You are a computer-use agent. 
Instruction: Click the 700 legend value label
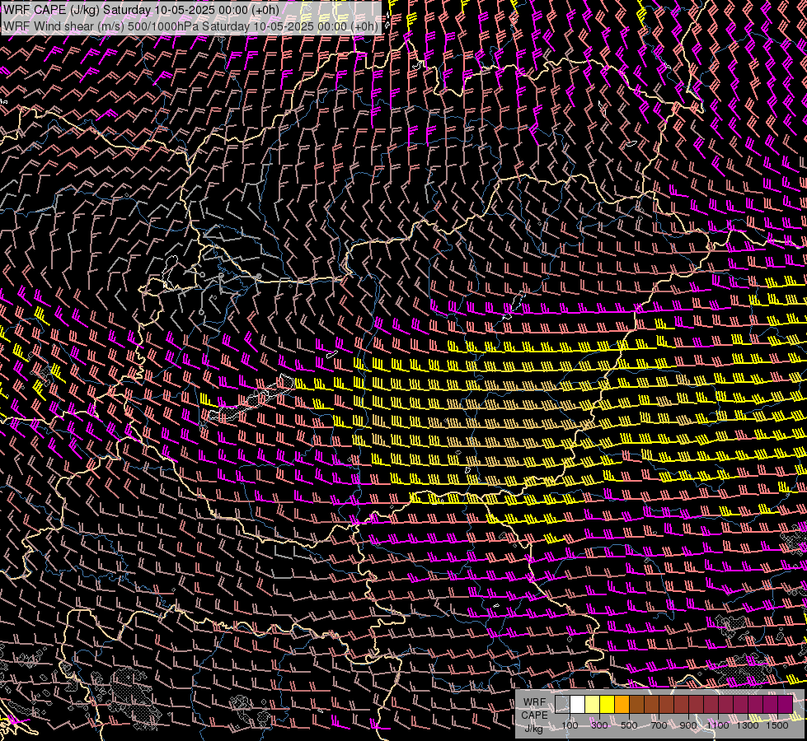click(659, 725)
